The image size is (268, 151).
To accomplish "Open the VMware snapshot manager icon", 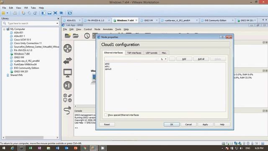I will [x=35, y=13].
